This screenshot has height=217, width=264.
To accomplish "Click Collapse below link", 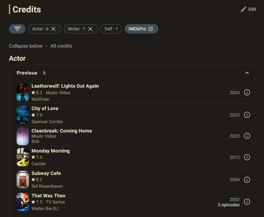I will 26,46.
